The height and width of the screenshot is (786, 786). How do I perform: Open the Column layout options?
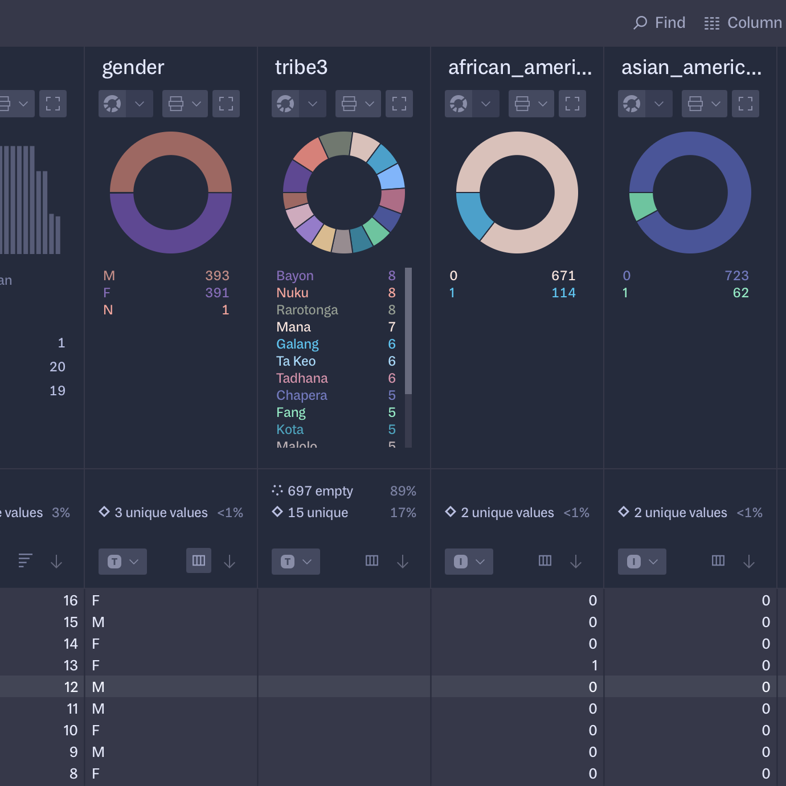[x=743, y=23]
